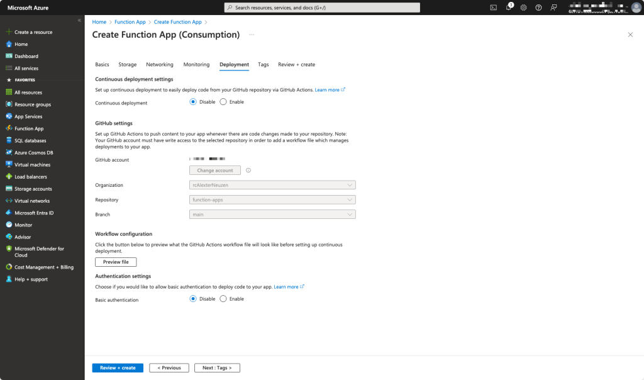This screenshot has width=644, height=380.
Task: Select Disable for Basic authentication
Action: click(193, 299)
